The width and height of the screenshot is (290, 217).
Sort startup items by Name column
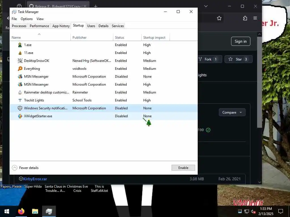click(40, 38)
